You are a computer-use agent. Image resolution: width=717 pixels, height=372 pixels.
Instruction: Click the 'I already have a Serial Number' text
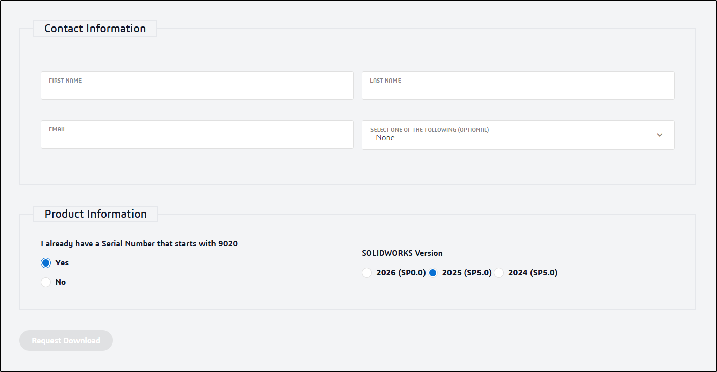139,244
